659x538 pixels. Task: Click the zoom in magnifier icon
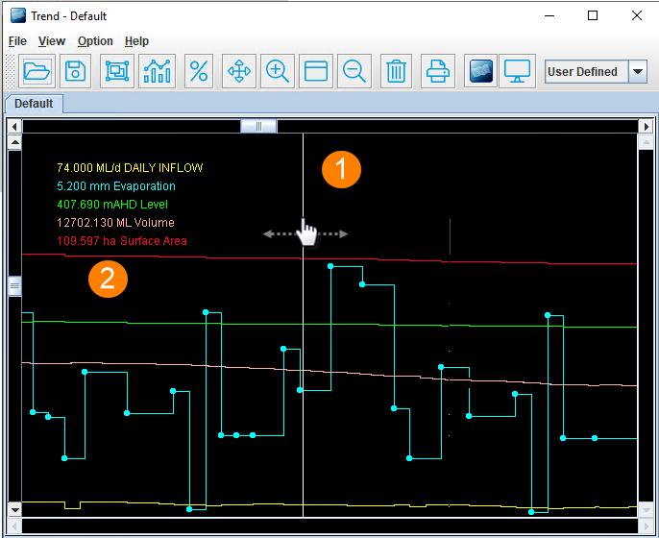tap(278, 71)
